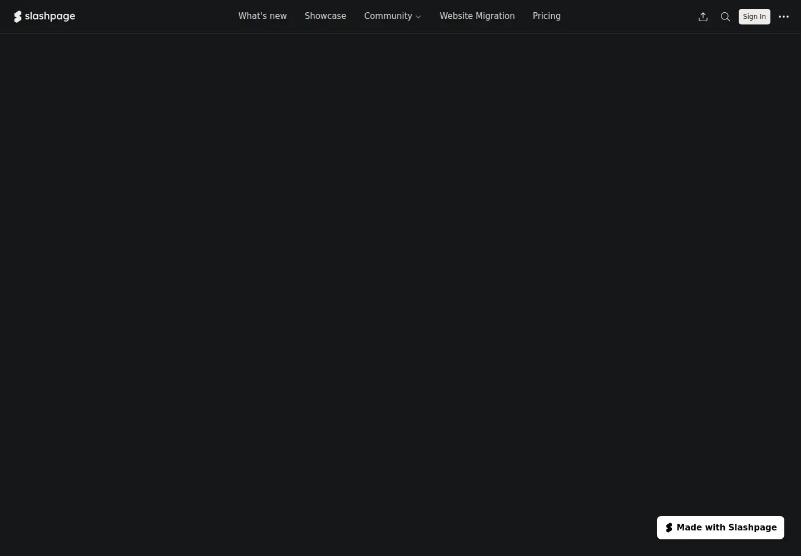Open the search magnifier icon
This screenshot has height=556, width=801.
tap(725, 17)
